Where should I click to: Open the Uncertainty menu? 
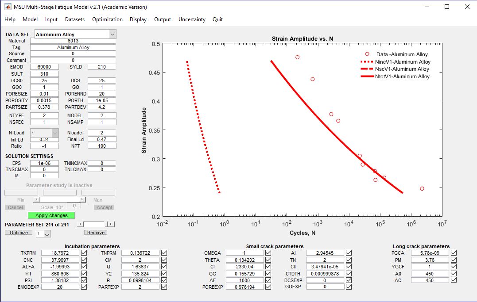(192, 19)
